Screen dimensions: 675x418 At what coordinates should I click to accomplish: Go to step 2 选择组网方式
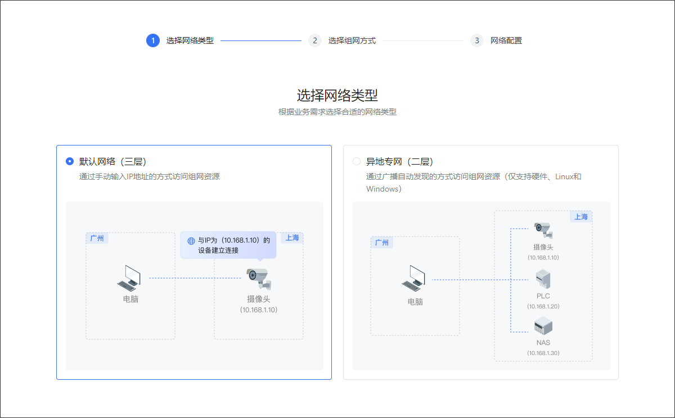tap(315, 40)
